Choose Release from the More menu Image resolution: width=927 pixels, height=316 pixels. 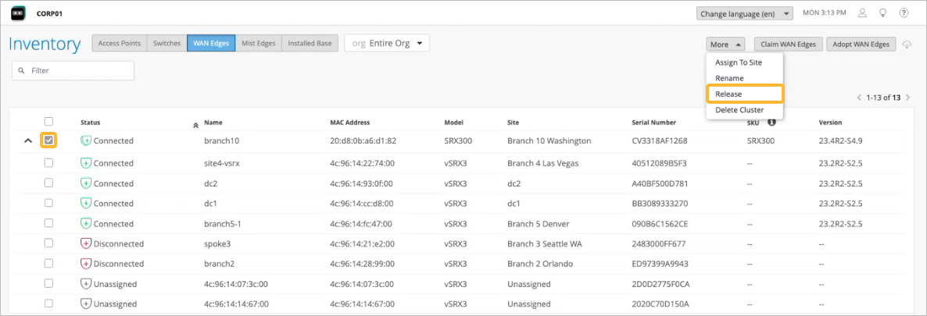tap(744, 94)
